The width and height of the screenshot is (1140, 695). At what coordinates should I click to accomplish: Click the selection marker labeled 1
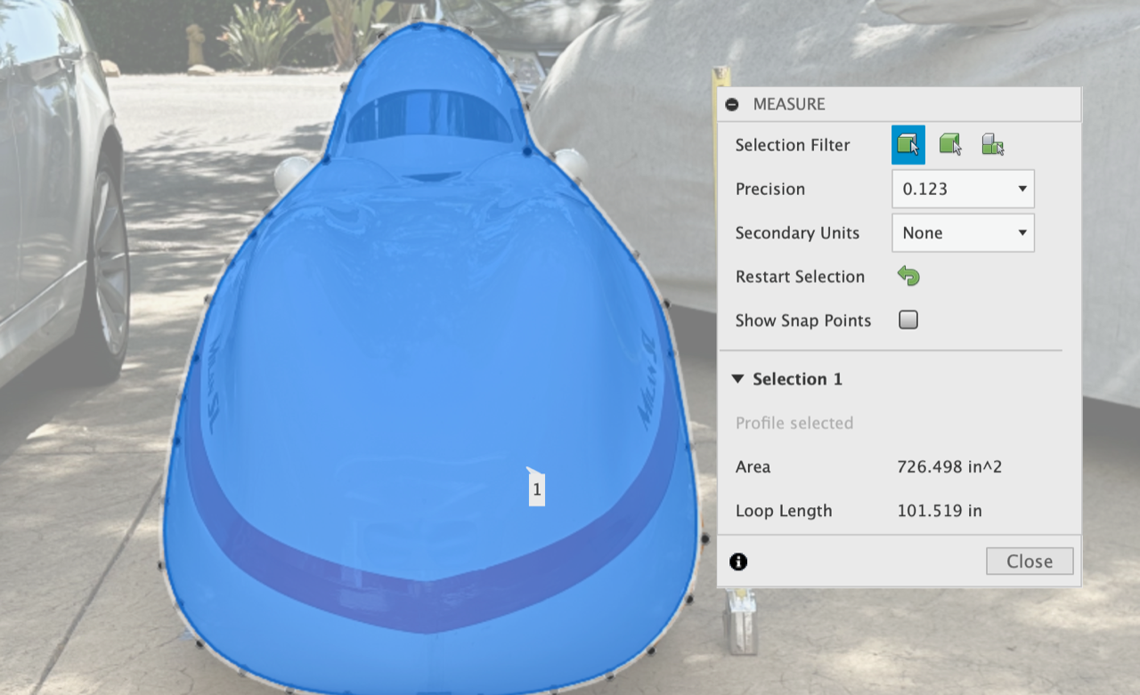tap(536, 489)
